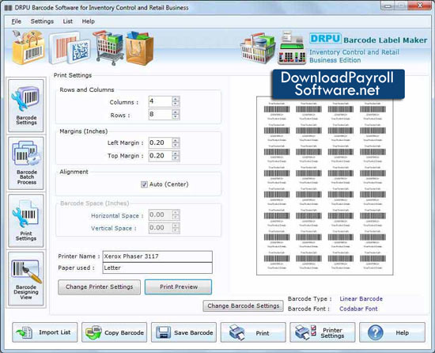Image resolution: width=435 pixels, height=353 pixels.
Task: Open the Settings menu
Action: (x=42, y=21)
